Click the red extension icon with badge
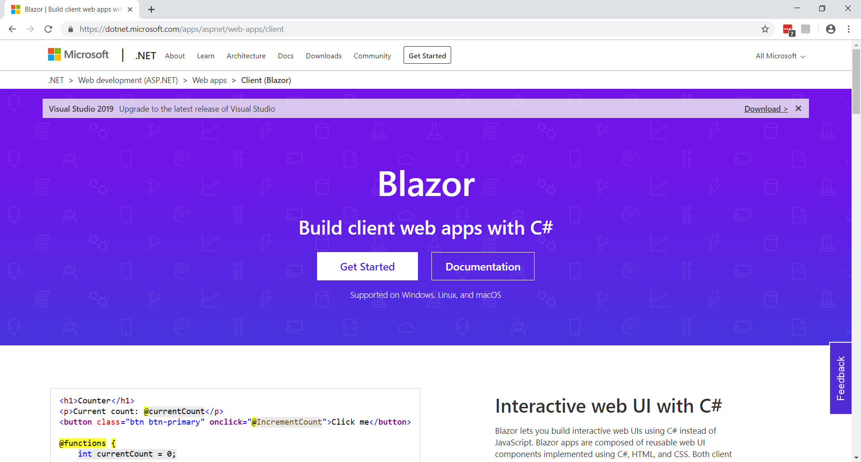This screenshot has height=462, width=861. coord(788,30)
